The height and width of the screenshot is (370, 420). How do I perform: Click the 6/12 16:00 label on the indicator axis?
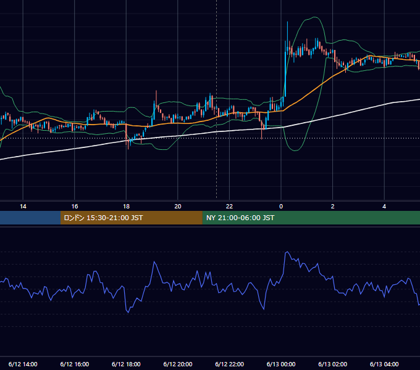tap(75, 364)
